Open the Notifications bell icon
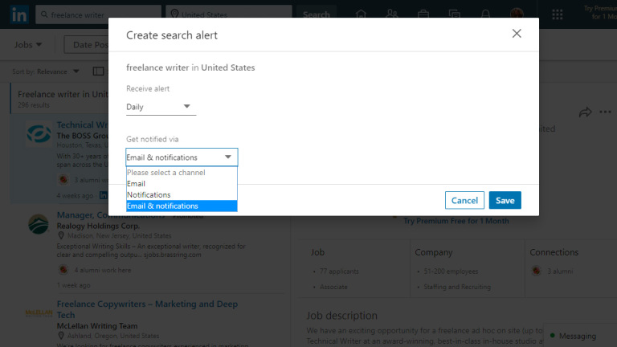The image size is (617, 347). pos(485,14)
